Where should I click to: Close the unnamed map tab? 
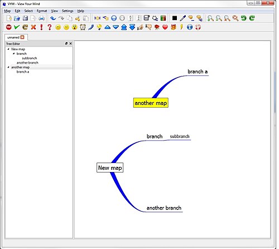pos(22,37)
